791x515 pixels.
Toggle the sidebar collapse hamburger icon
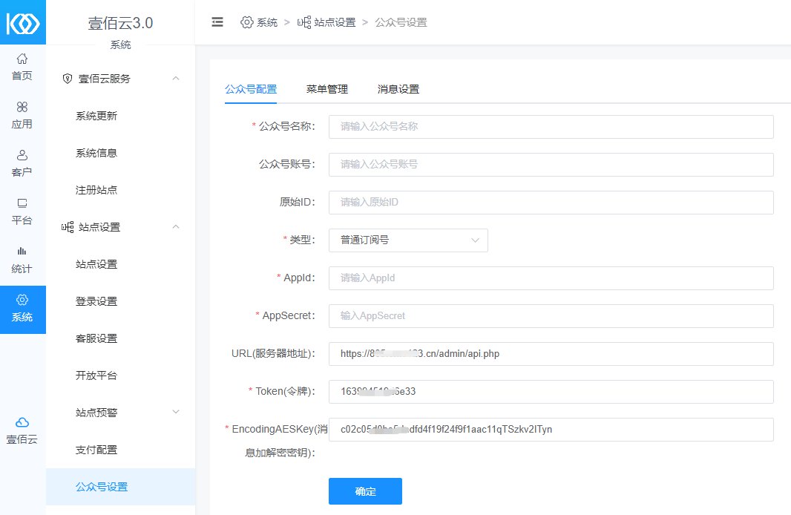217,22
